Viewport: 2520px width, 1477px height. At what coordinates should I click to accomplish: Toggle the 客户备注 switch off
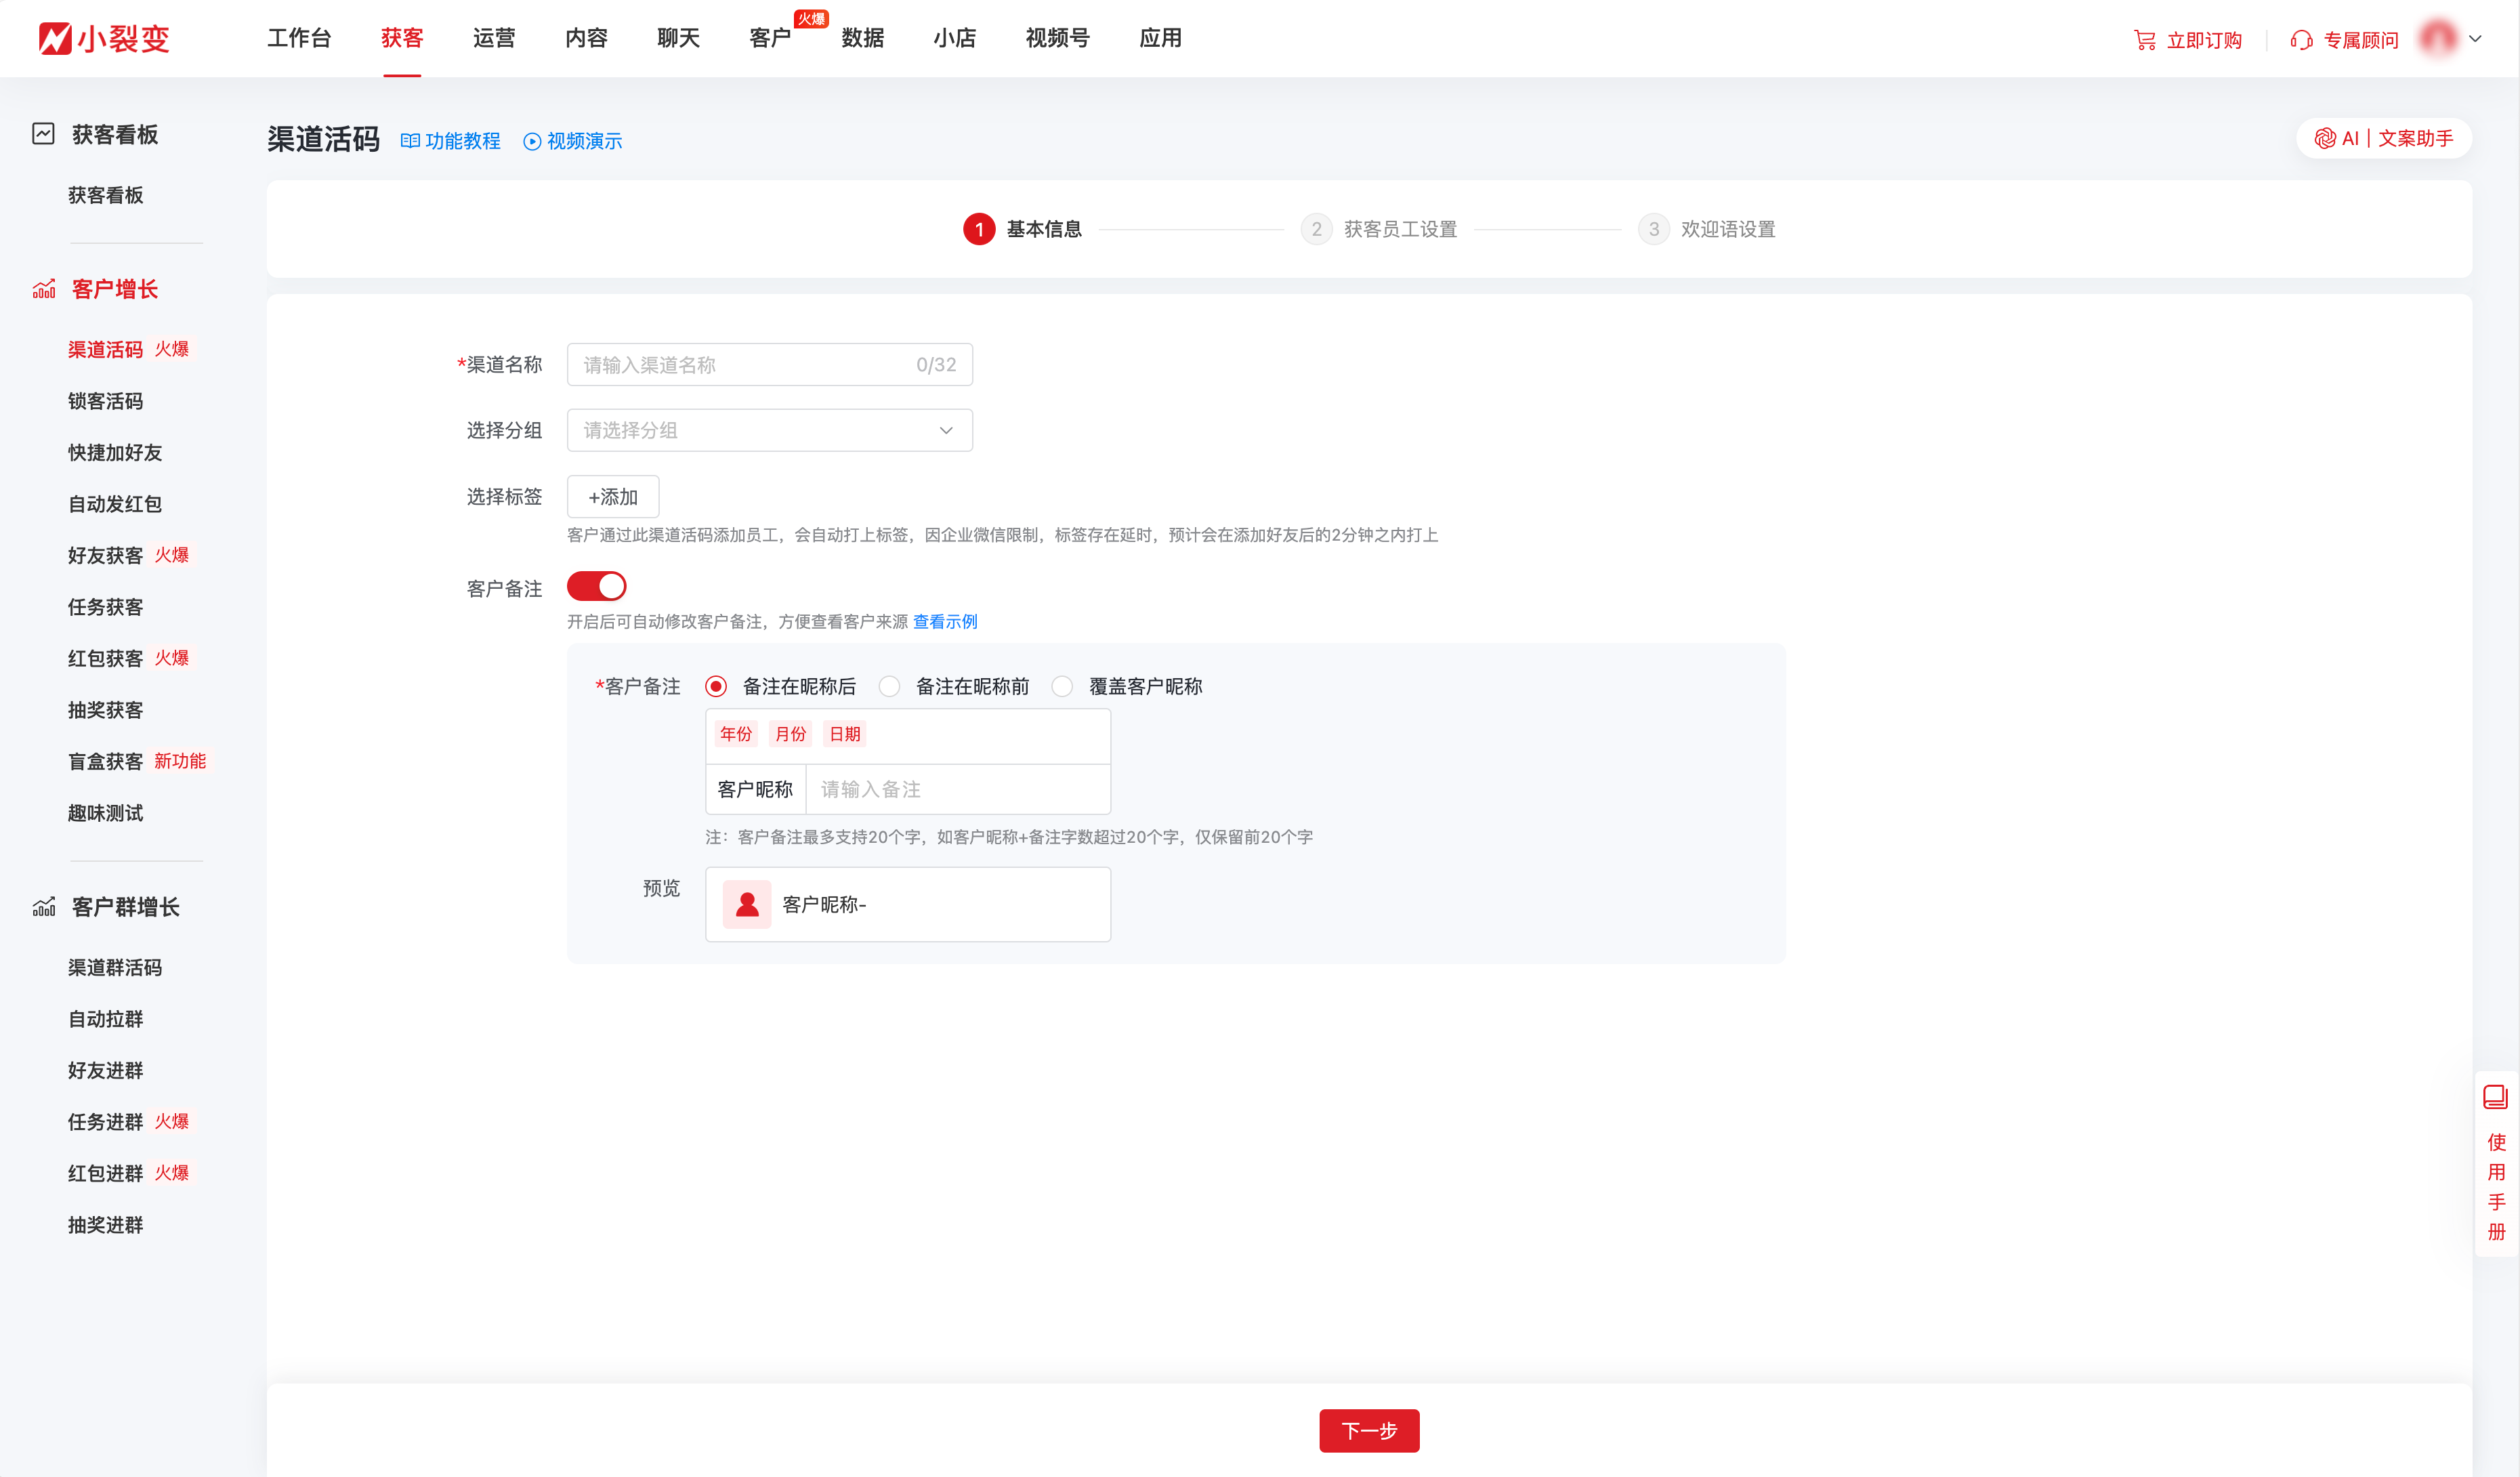[x=597, y=586]
